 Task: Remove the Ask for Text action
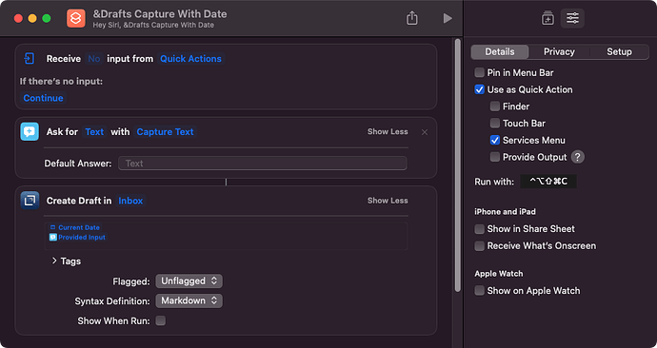coord(425,132)
